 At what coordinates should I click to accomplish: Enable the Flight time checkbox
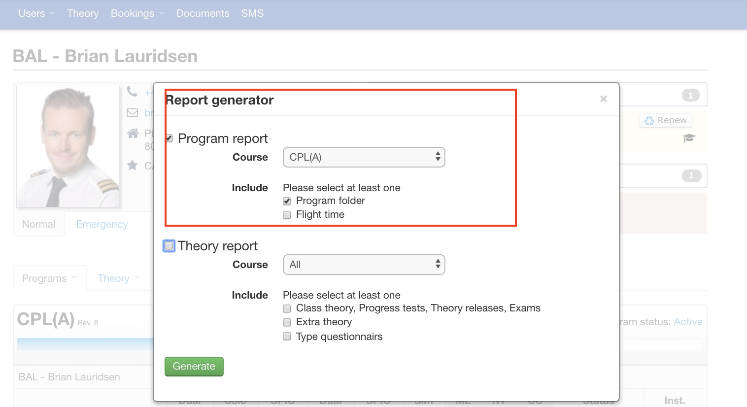tap(287, 215)
